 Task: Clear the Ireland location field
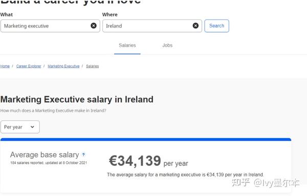pos(195,26)
